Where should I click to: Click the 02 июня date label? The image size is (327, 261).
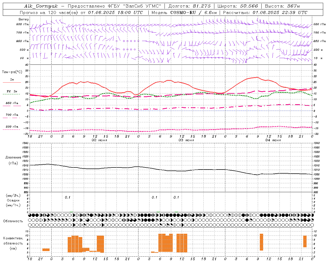[99, 140]
